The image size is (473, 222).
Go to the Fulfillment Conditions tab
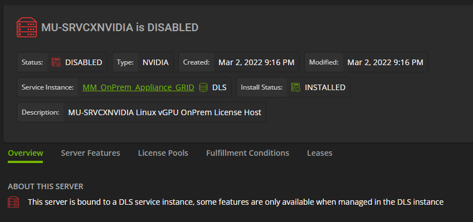coord(248,153)
